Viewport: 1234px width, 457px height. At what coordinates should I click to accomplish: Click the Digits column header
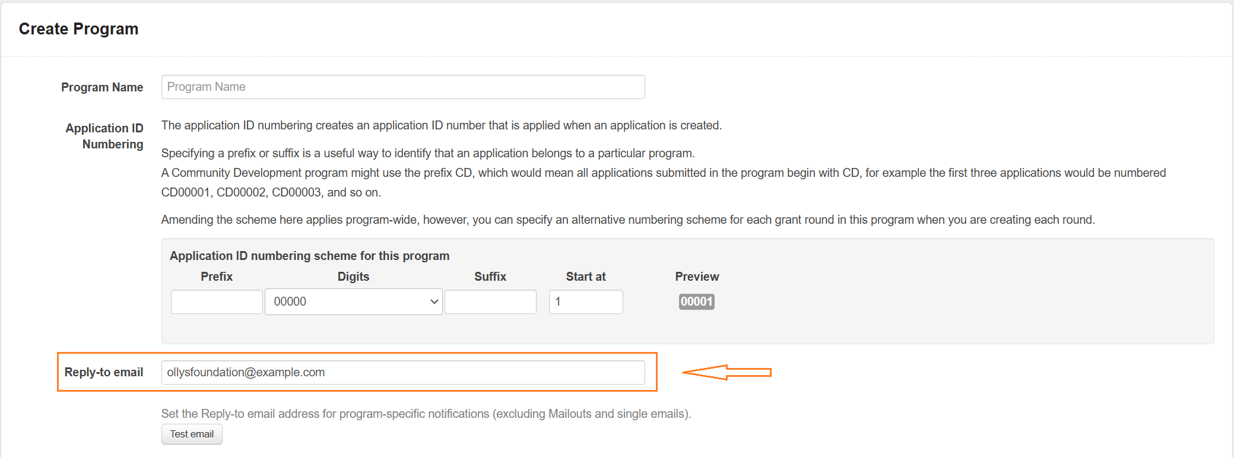coord(353,277)
